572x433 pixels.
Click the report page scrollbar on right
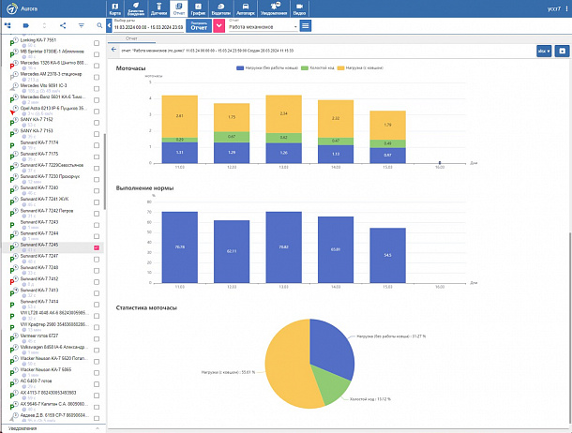click(569, 328)
